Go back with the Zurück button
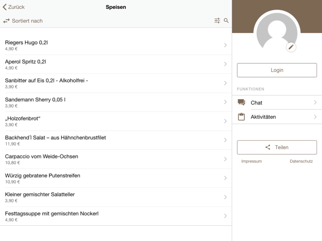The image size is (322, 241). (14, 7)
